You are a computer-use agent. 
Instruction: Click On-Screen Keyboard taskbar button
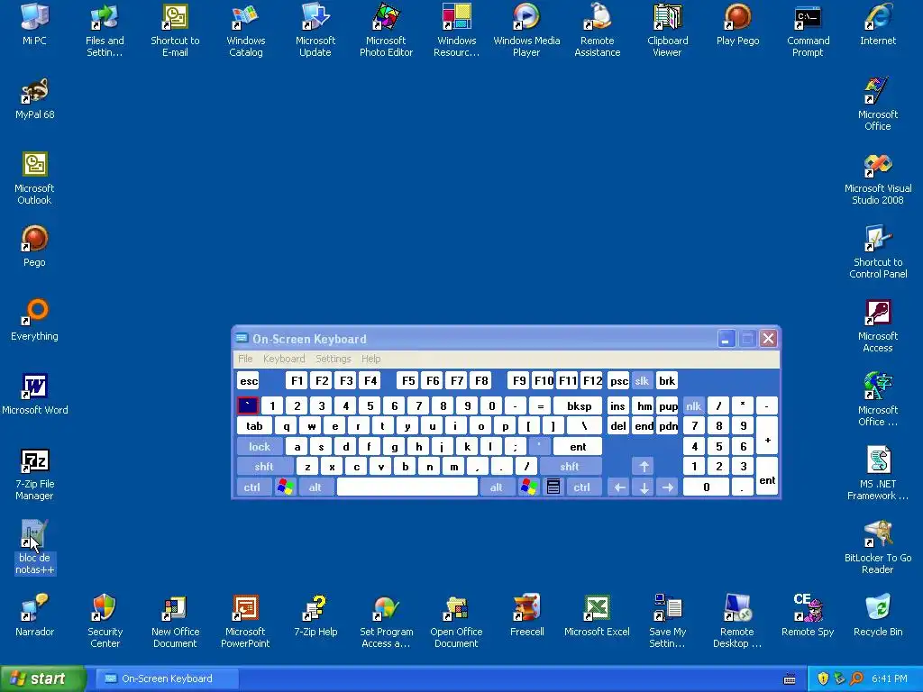point(167,678)
